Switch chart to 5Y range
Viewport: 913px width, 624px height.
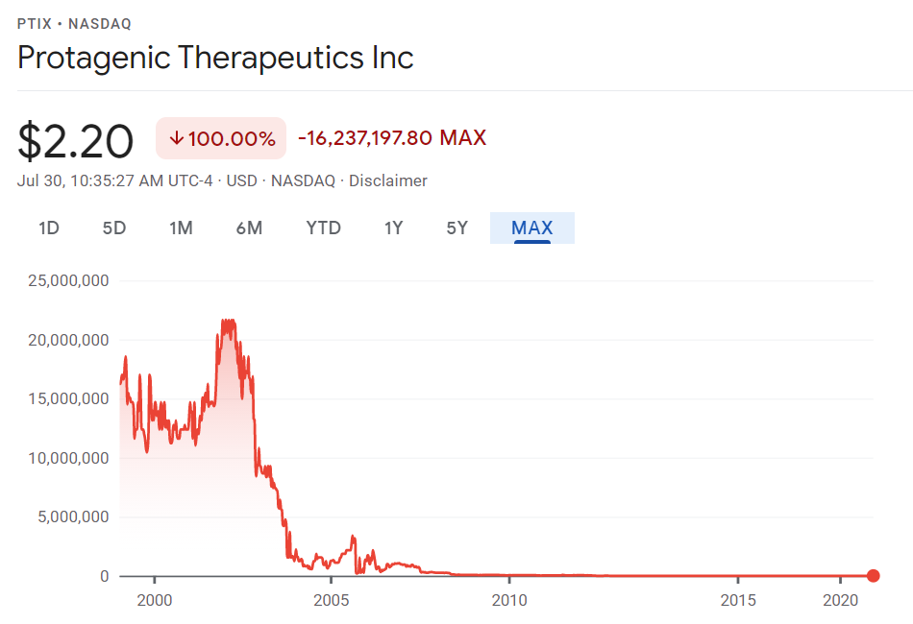[456, 228]
